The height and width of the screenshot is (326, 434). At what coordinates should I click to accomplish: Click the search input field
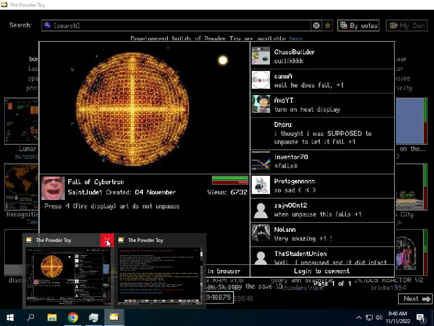(x=176, y=25)
